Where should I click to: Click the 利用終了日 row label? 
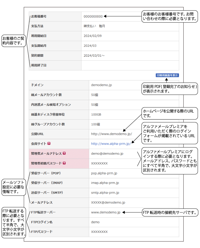coord(39,65)
